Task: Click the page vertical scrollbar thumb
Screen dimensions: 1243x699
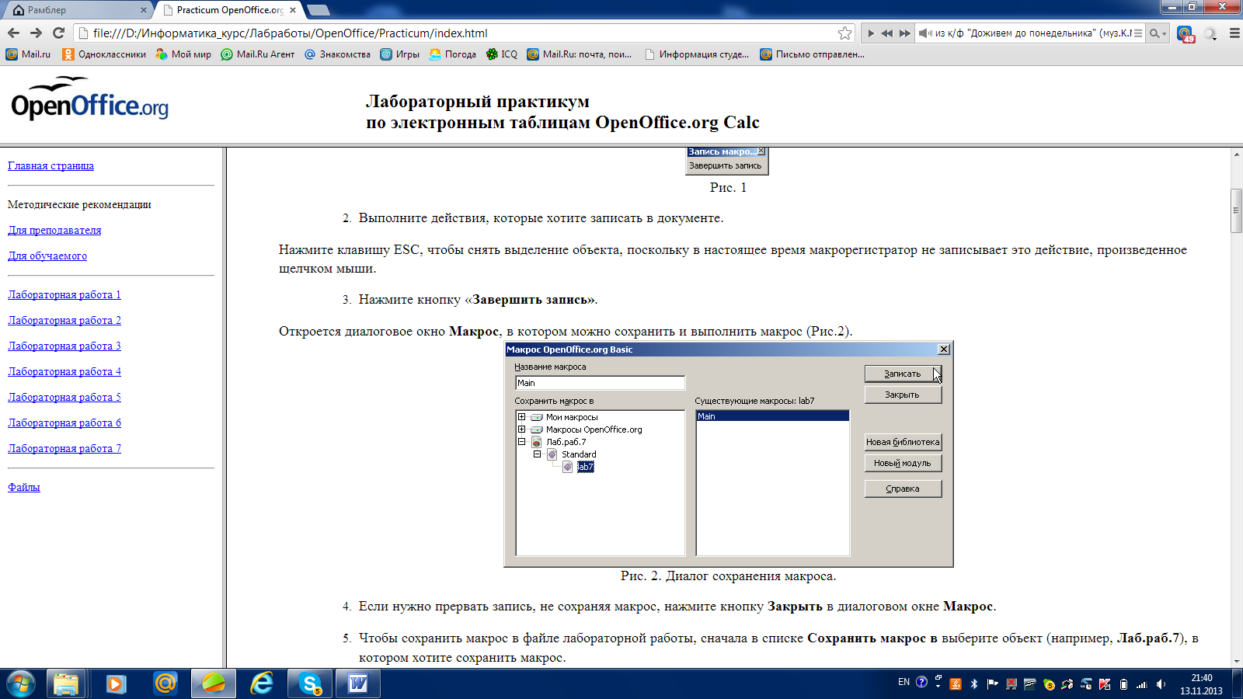Action: (x=1236, y=210)
